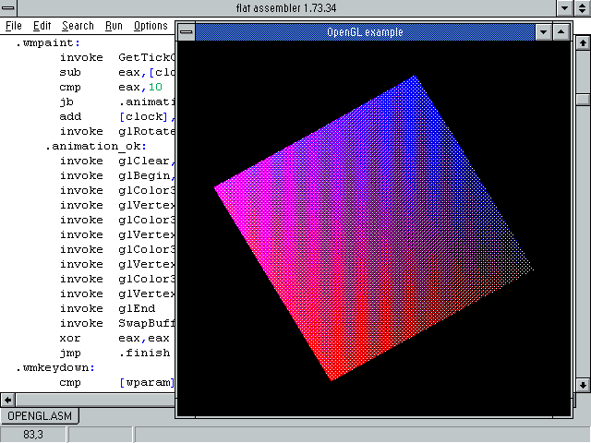The height and width of the screenshot is (443, 591).
Task: Click the jb .animati line
Action: [x=117, y=102]
